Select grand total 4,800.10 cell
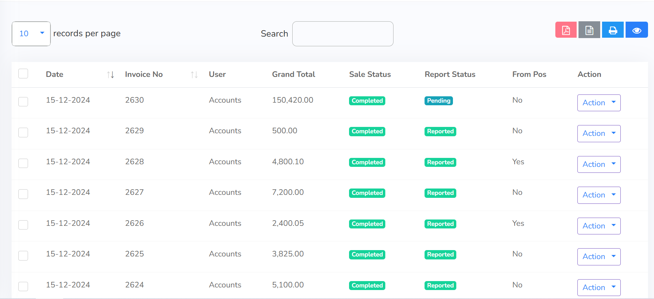 [288, 162]
